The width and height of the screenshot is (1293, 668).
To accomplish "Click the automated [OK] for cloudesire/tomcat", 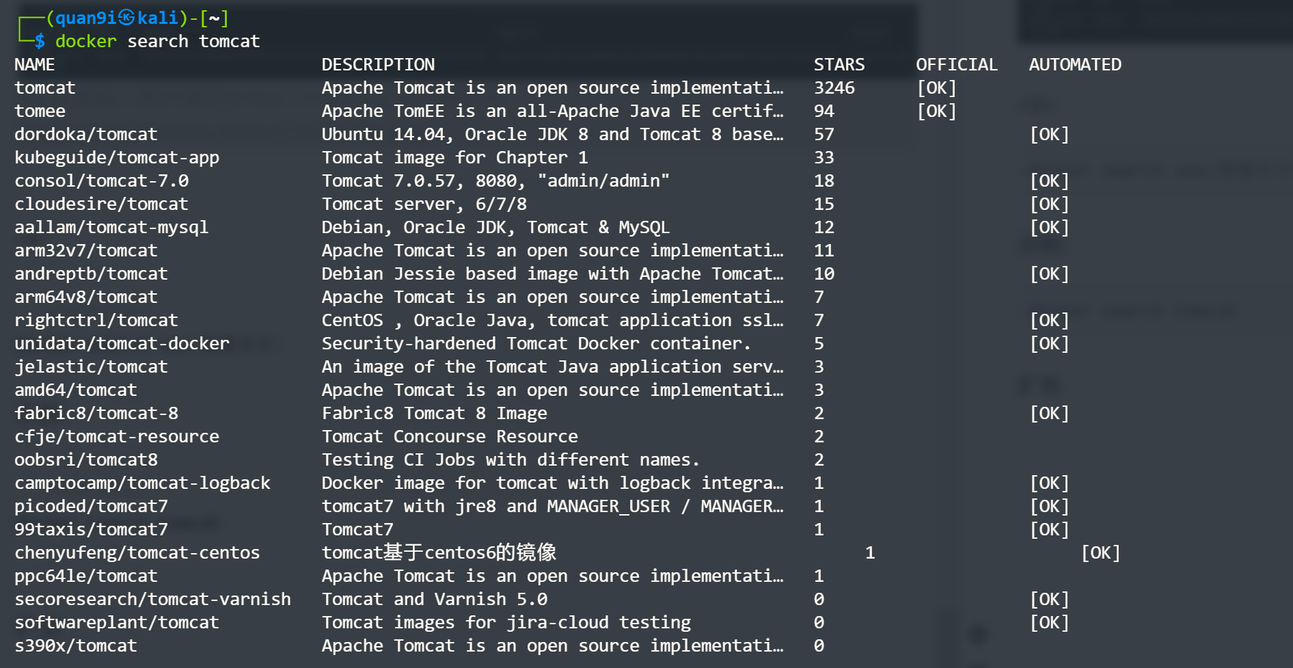I will click(x=1049, y=204).
